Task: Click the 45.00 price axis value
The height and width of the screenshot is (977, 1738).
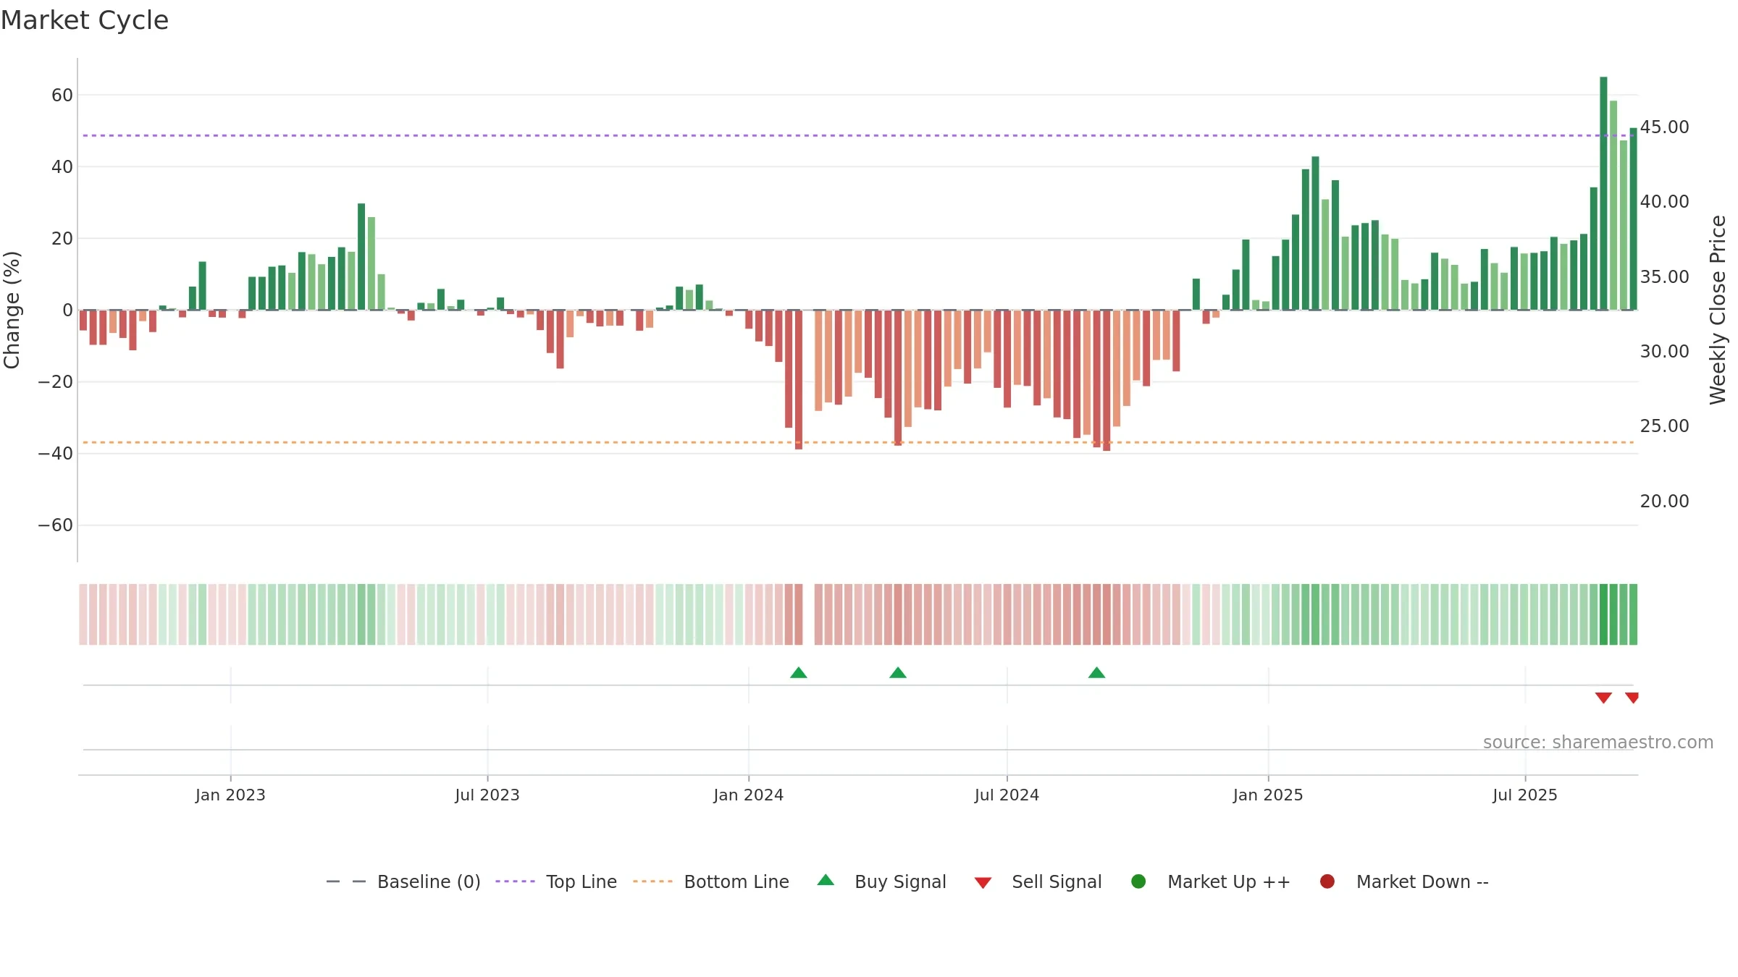Action: coord(1664,127)
